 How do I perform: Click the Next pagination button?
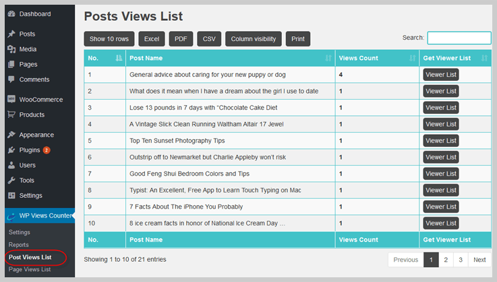coord(479,260)
